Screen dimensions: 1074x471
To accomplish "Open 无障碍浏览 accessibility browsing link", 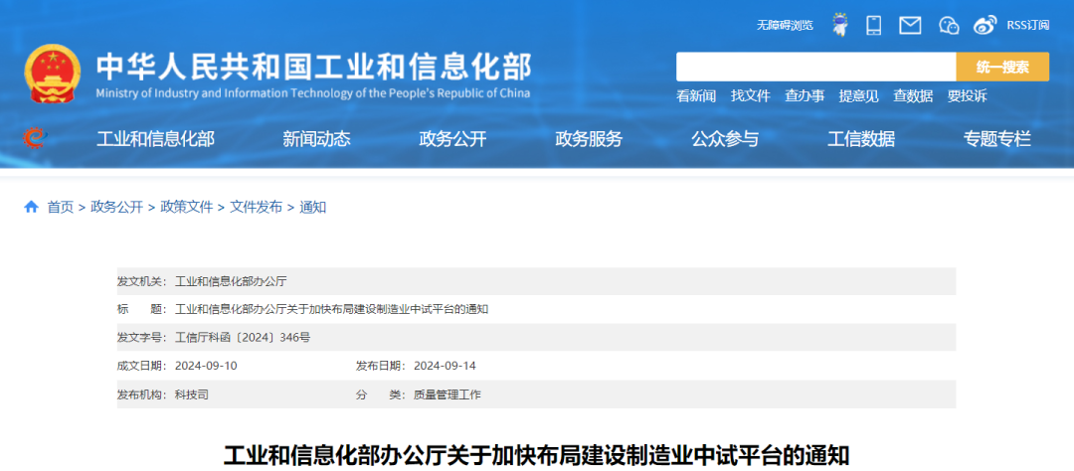I will click(785, 25).
